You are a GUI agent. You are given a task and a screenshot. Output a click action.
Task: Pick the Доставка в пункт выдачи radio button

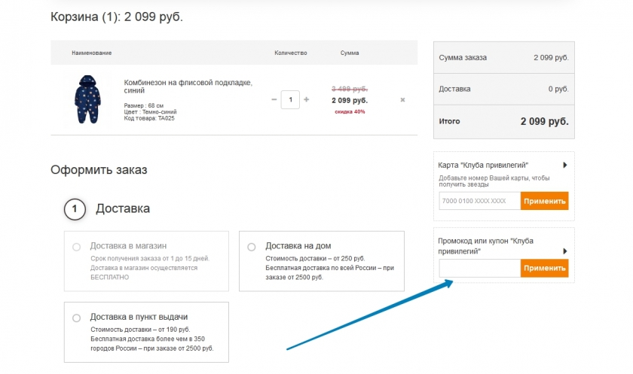[76, 318]
